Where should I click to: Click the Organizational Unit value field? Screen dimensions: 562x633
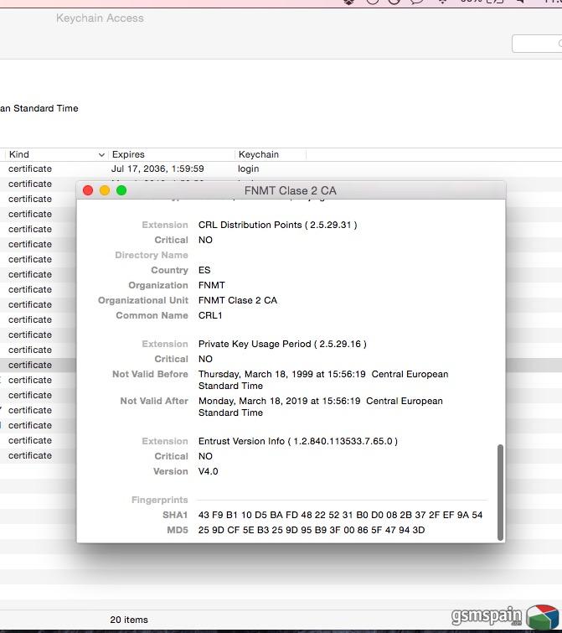pyautogui.click(x=238, y=300)
